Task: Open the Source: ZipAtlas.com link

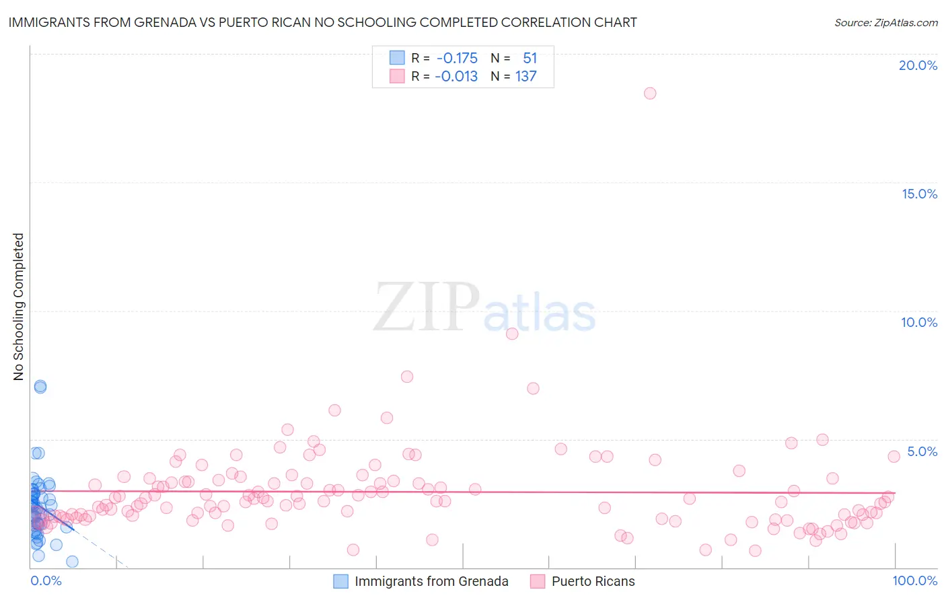Action: click(886, 22)
